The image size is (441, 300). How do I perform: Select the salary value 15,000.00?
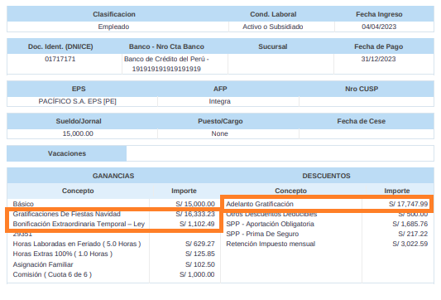[78, 133]
